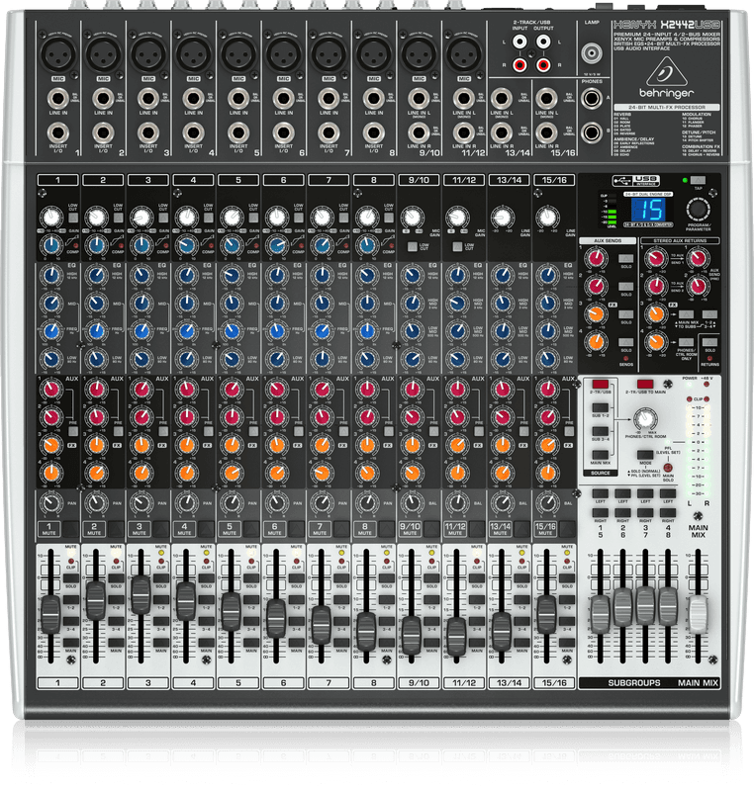The image size is (754, 791).
Task: Click channel 8 COMP compressor knob
Action: (367, 245)
